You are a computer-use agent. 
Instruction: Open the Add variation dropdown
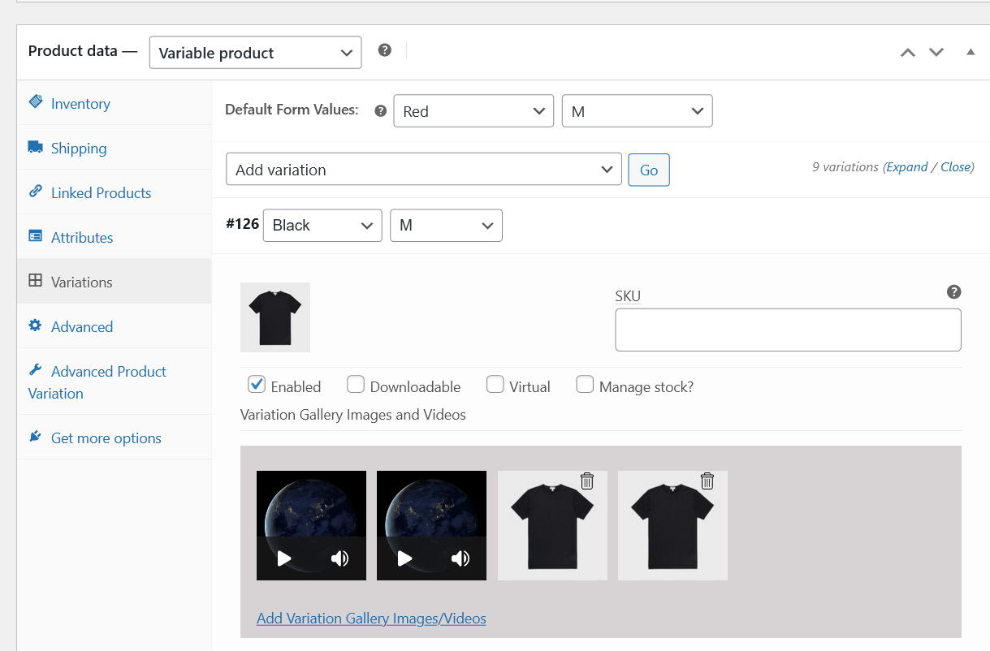pyautogui.click(x=423, y=170)
